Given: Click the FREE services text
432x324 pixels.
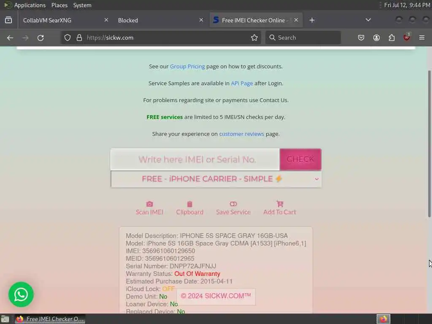Looking at the screenshot, I should point(165,117).
